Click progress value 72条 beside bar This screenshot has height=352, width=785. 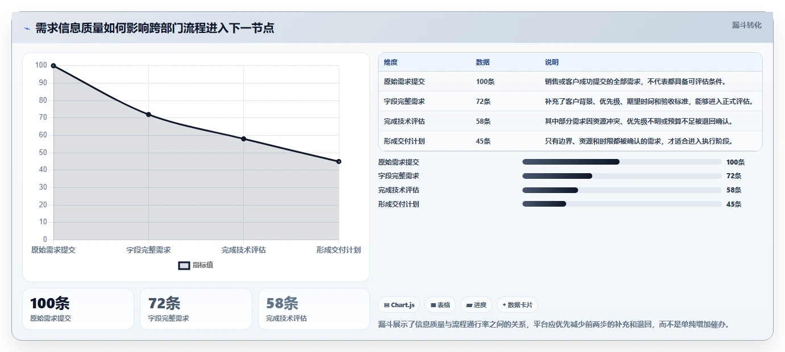(734, 176)
